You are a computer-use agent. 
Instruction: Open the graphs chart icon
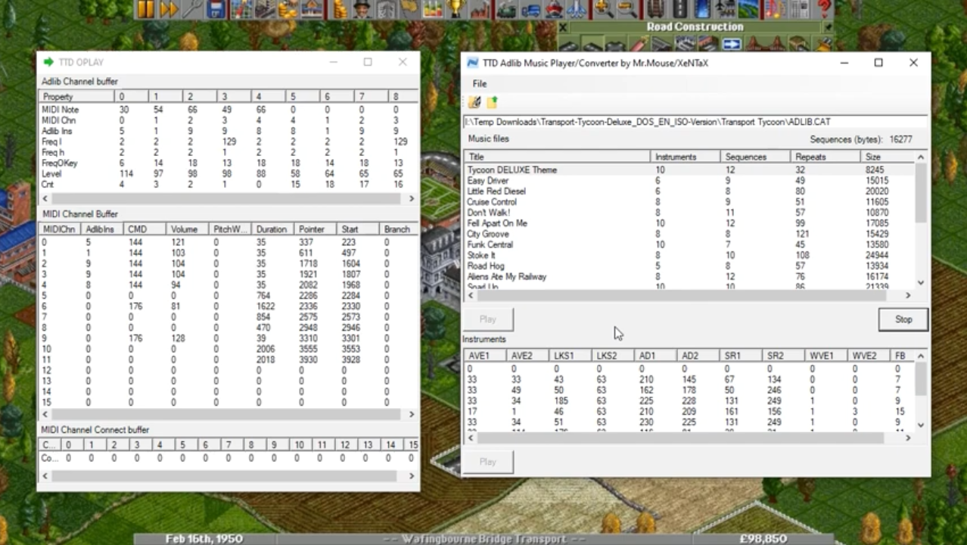click(x=432, y=9)
